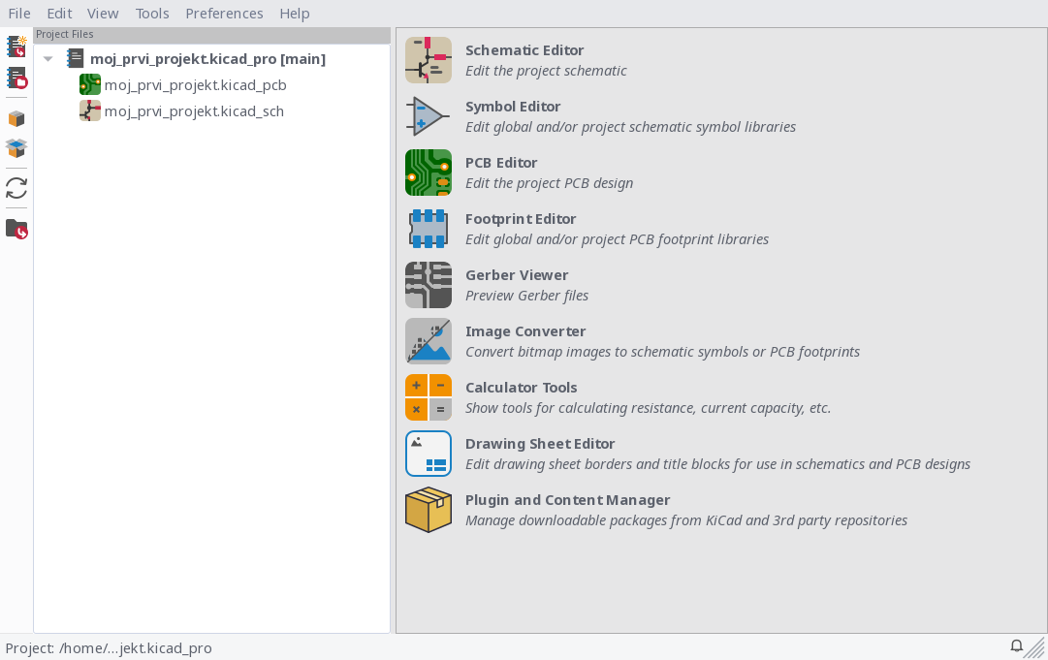Open the Calculator Tools icon
This screenshot has width=1048, height=660.
(x=429, y=396)
